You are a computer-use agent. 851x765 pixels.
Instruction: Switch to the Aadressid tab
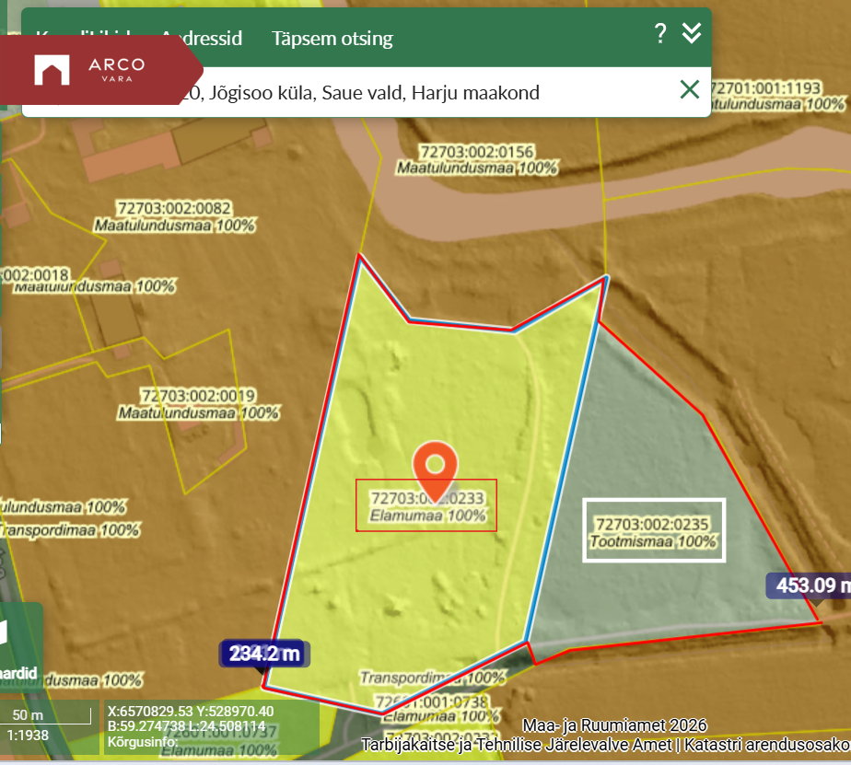[202, 39]
